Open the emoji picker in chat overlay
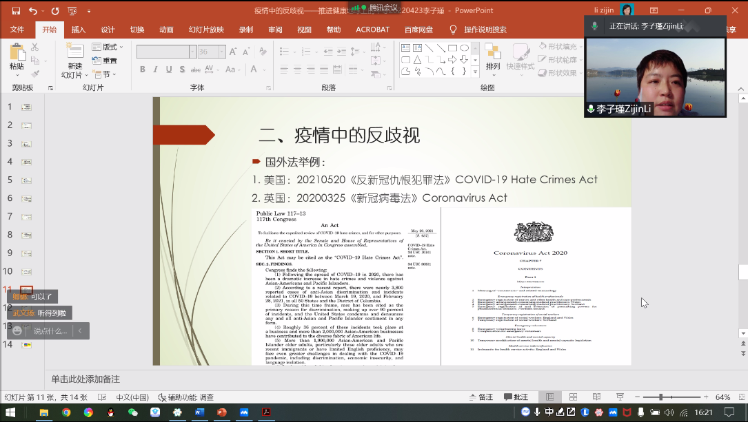Viewport: 748px width, 422px height. coord(17,331)
